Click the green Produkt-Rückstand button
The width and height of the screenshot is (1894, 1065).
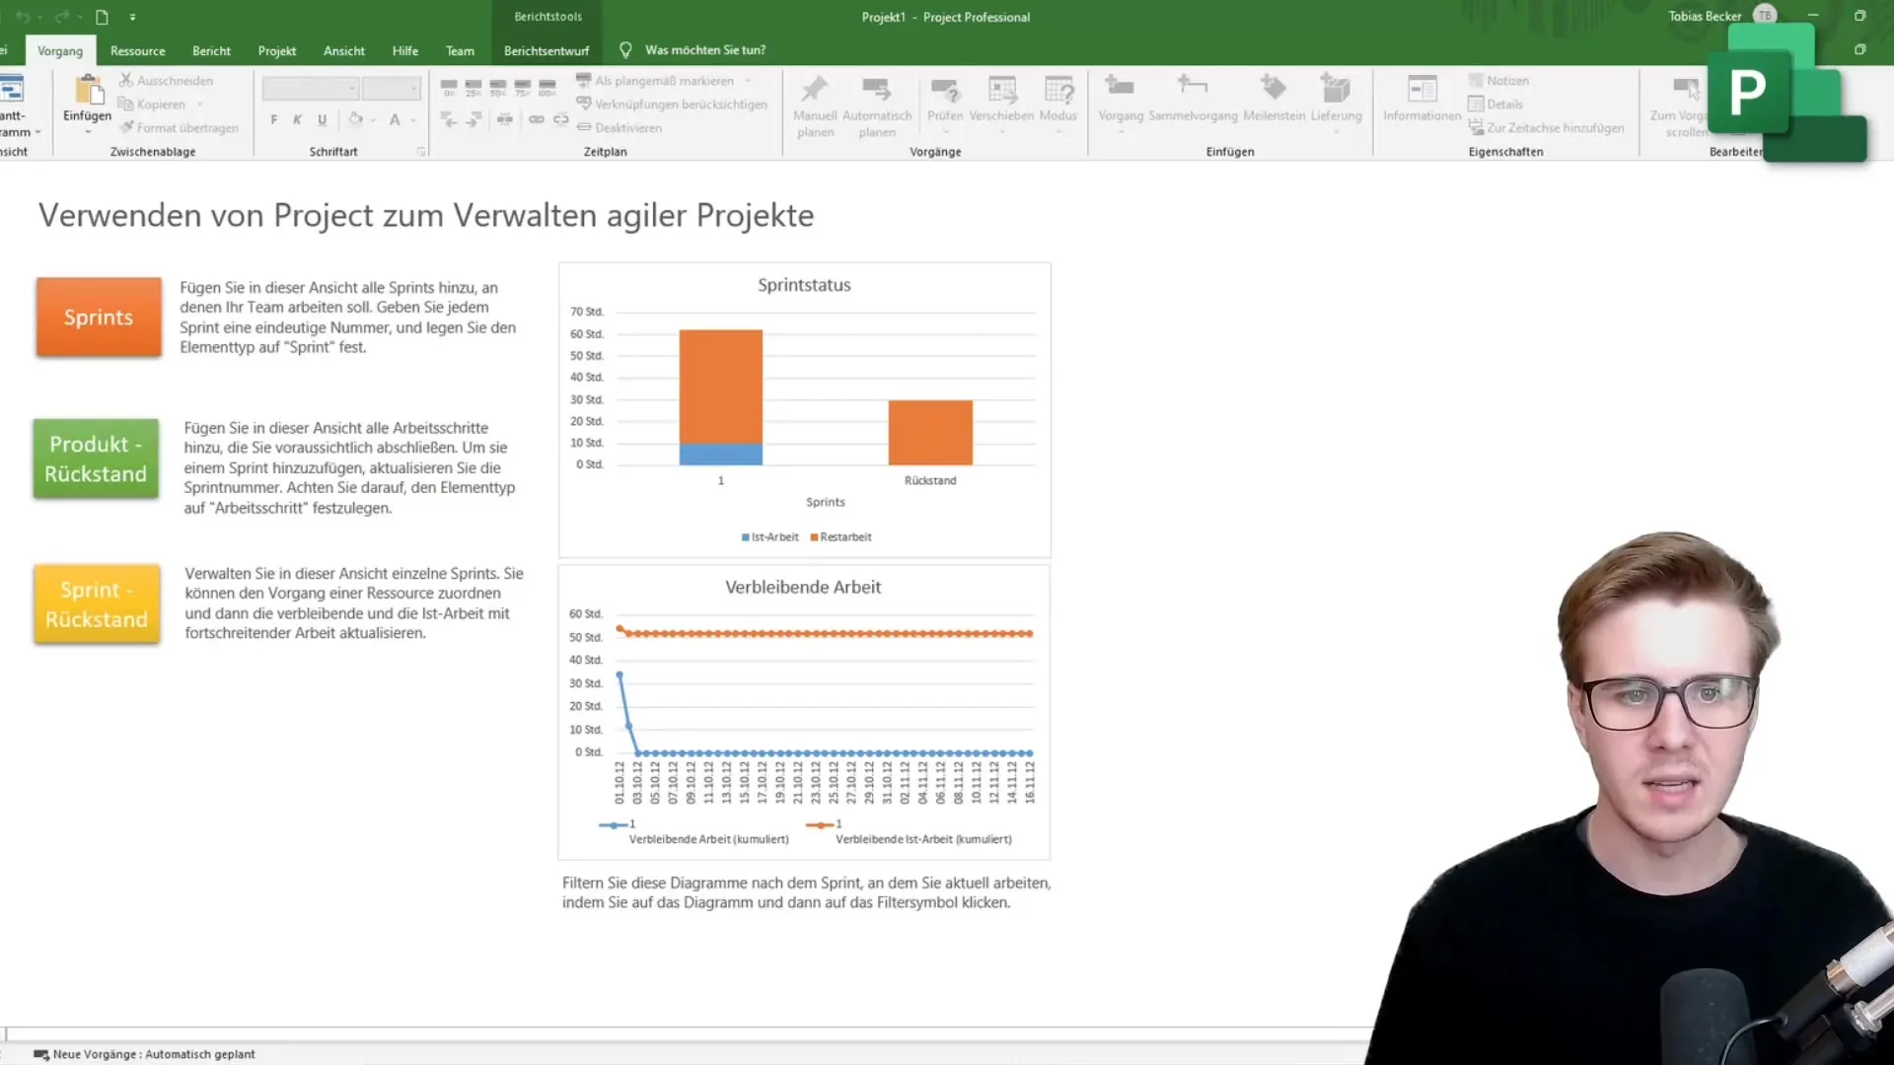click(96, 459)
